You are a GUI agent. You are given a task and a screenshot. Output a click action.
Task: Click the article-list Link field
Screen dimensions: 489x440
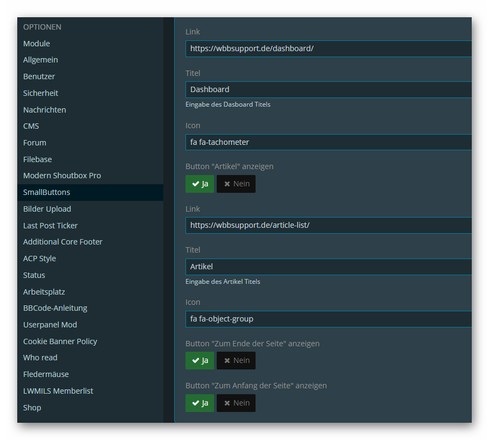point(328,225)
